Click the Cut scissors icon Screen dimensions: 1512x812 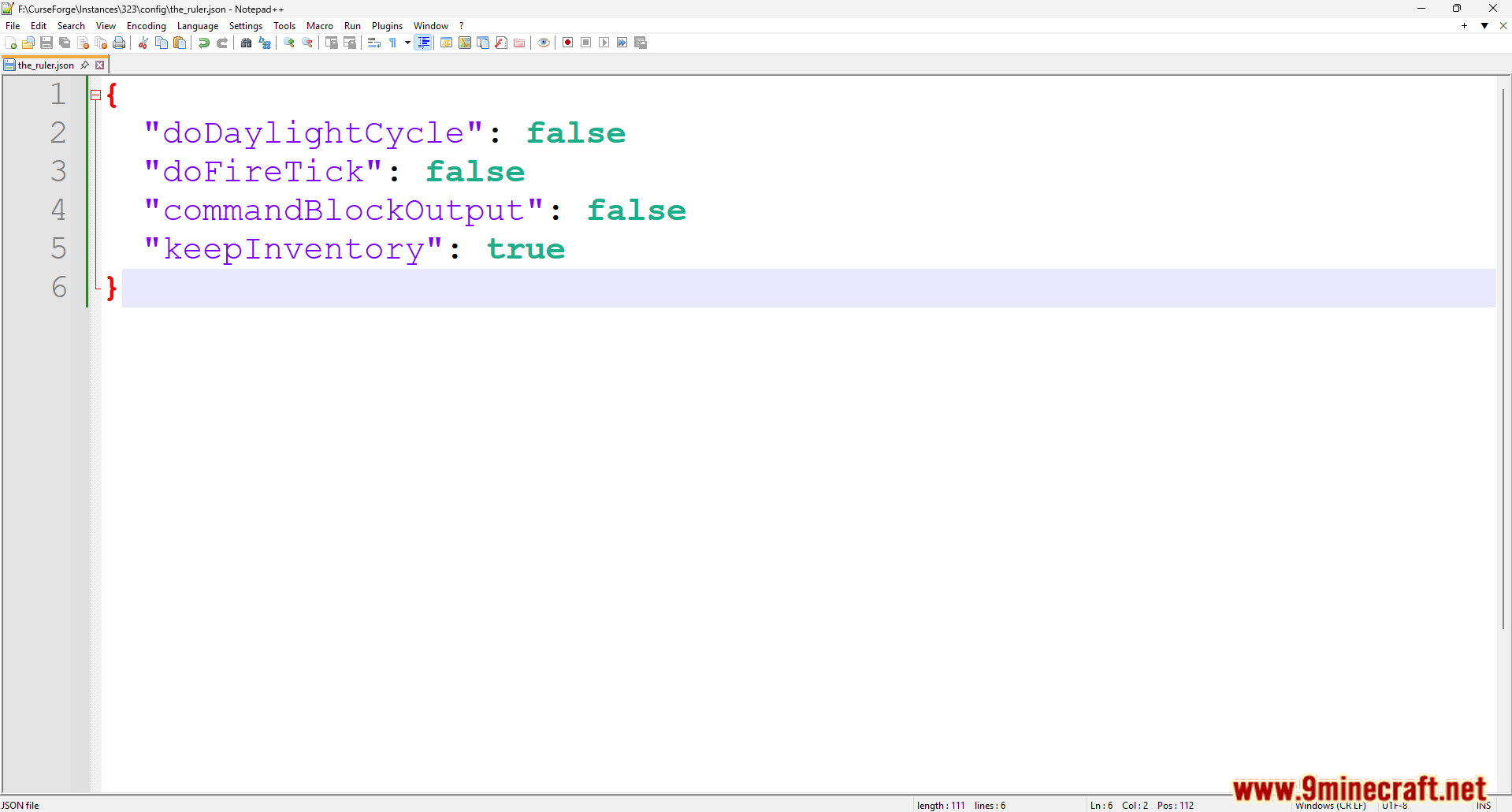(x=143, y=43)
